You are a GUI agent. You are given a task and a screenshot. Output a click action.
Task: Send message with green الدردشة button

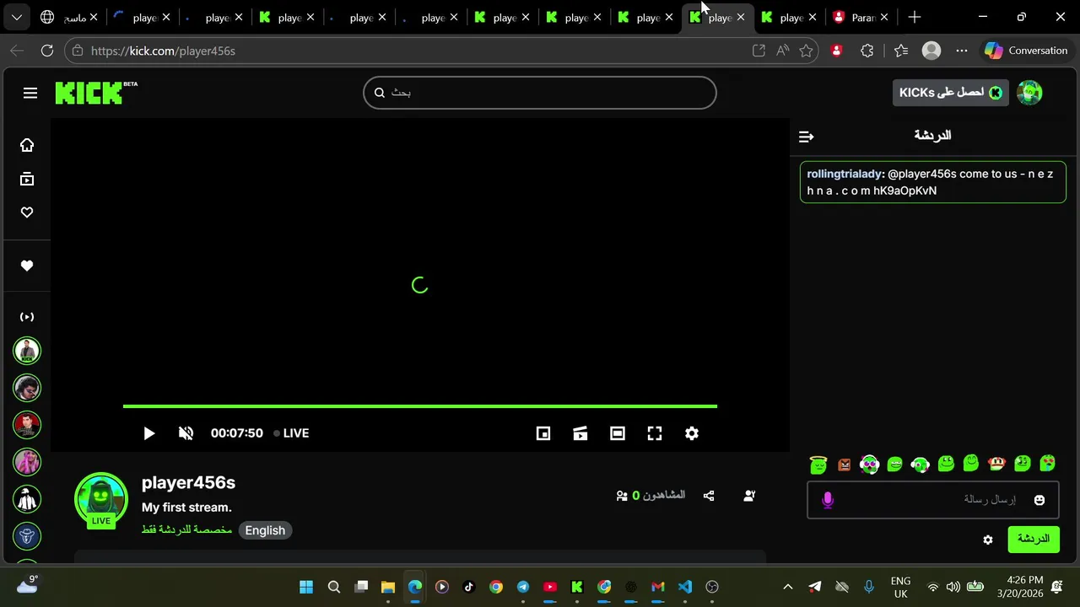[x=1034, y=540]
